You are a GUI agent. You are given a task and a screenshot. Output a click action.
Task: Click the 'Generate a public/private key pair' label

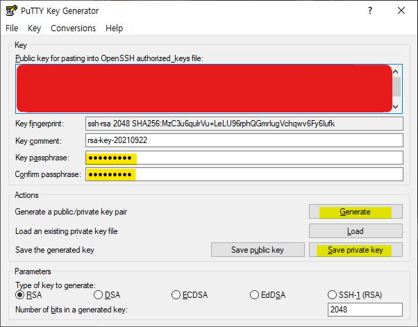(x=71, y=212)
